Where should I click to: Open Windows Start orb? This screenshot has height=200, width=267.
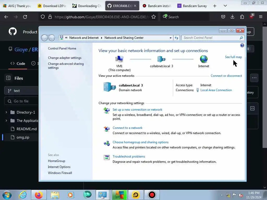[7, 195]
